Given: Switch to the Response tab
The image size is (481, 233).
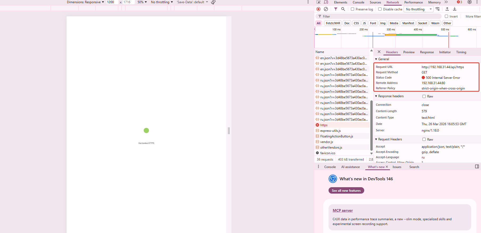Looking at the screenshot, I should (x=427, y=52).
